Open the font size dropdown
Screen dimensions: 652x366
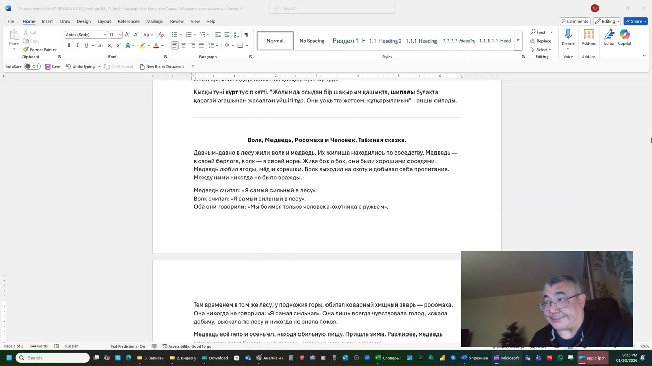point(120,35)
